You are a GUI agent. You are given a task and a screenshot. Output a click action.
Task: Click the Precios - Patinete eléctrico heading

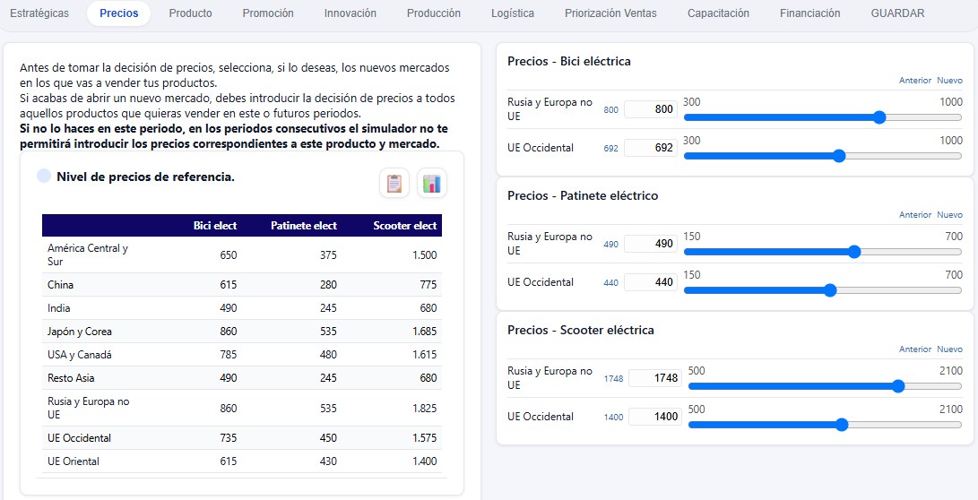pos(583,195)
